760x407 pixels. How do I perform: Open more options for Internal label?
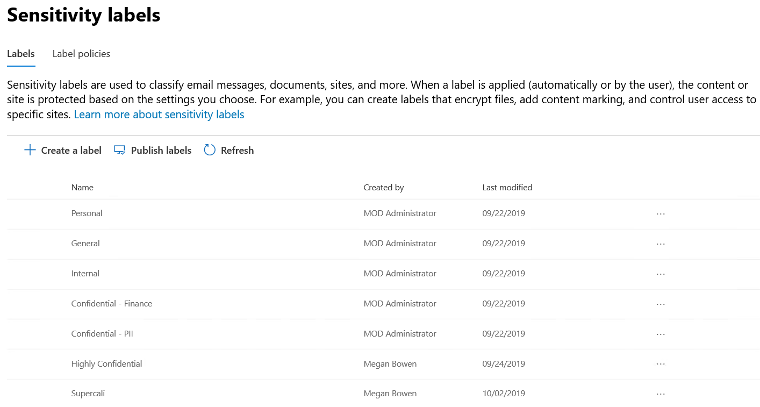coord(661,274)
